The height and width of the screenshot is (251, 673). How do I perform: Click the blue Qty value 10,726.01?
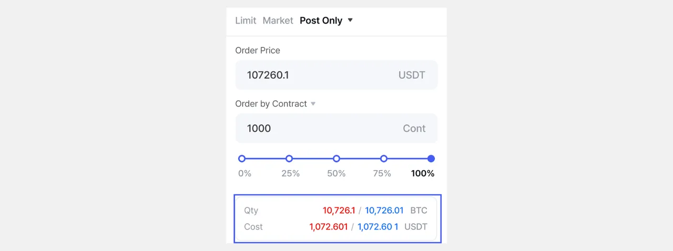click(384, 211)
